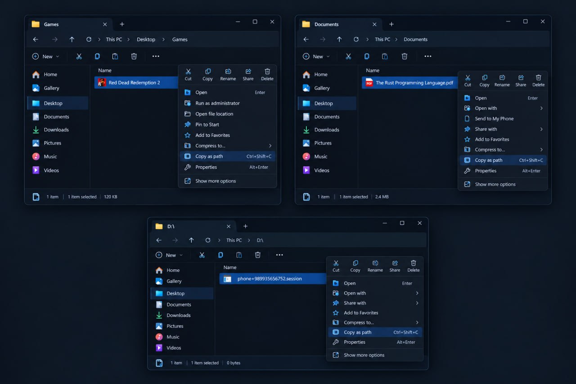Click Refresh icon in D:\ window
The image size is (576, 384).
(x=208, y=240)
